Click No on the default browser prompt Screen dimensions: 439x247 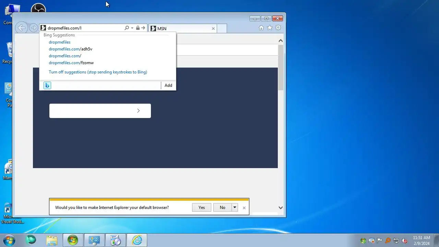point(223,208)
